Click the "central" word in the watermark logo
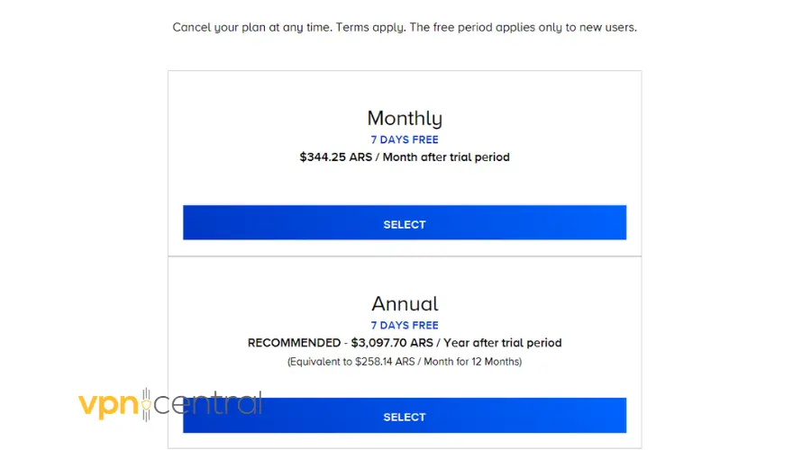This screenshot has width=811, height=450. point(205,404)
